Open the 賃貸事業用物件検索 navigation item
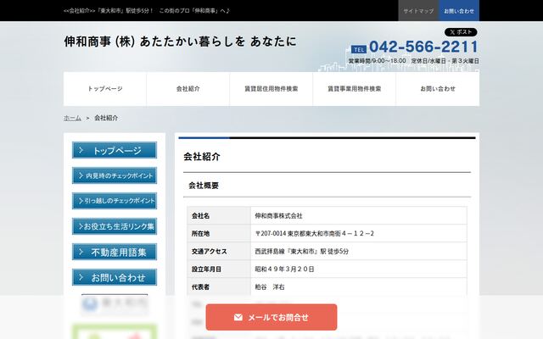Viewport: 543px width, 339px height. [x=355, y=89]
